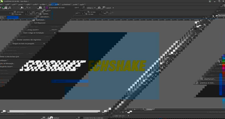The width and height of the screenshot is (225, 119).
Task: Click the WhatTheFont icon
Action: (x=201, y=79)
